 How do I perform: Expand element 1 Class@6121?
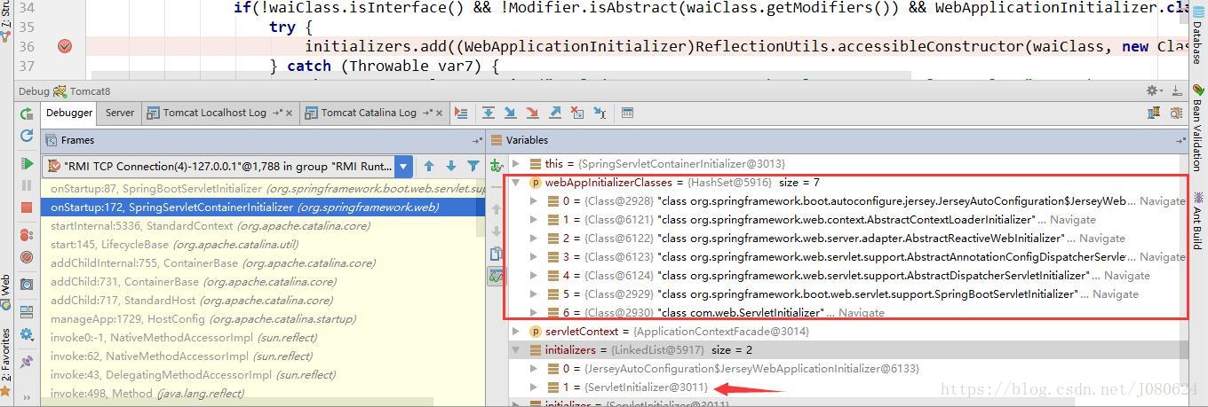(533, 219)
